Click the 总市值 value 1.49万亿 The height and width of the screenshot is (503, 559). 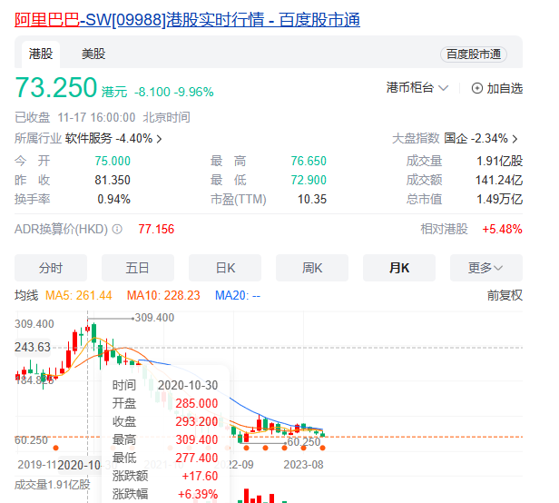click(499, 199)
